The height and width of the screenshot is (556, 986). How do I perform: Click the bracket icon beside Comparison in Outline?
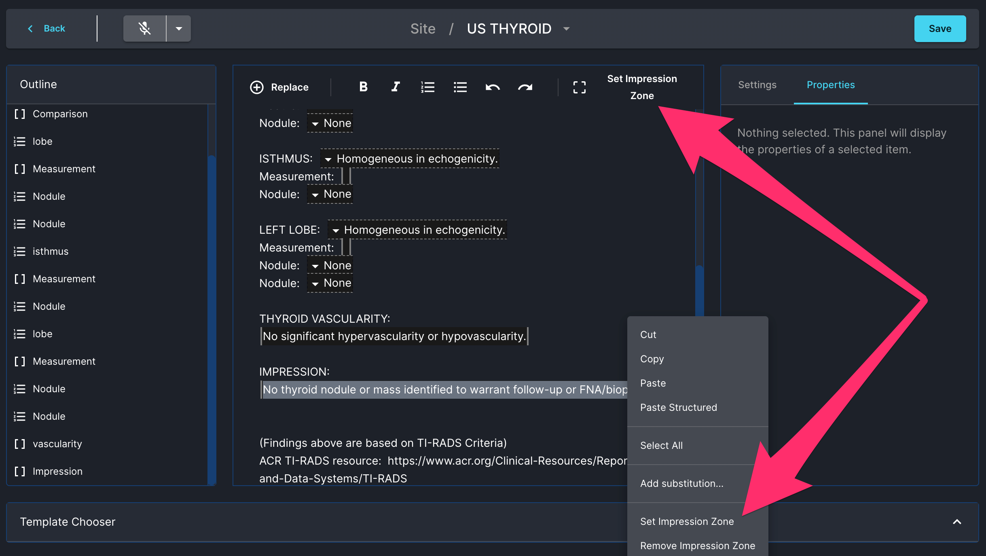[19, 114]
